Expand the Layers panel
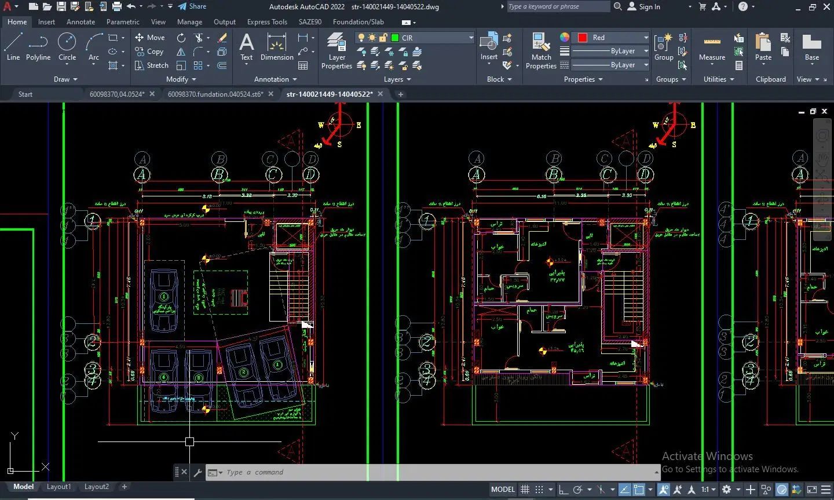834x500 pixels. tap(397, 79)
